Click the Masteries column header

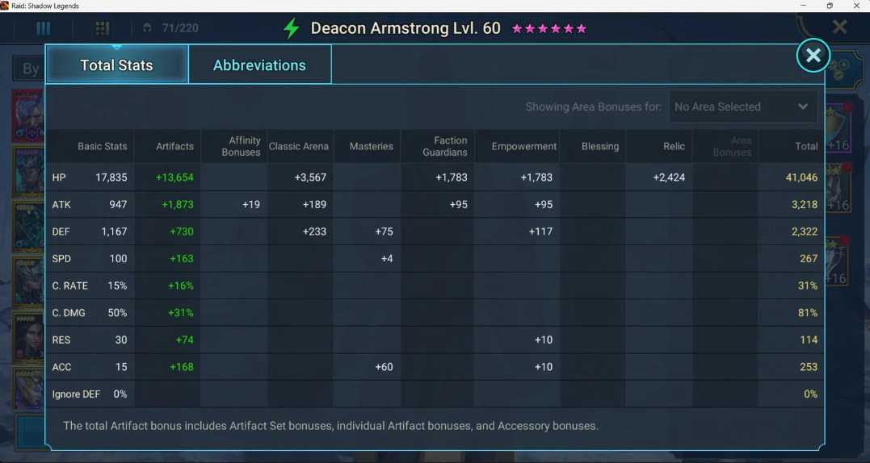coord(372,146)
